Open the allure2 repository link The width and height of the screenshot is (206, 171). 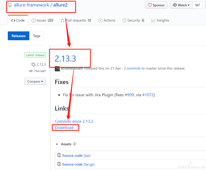[60, 5]
